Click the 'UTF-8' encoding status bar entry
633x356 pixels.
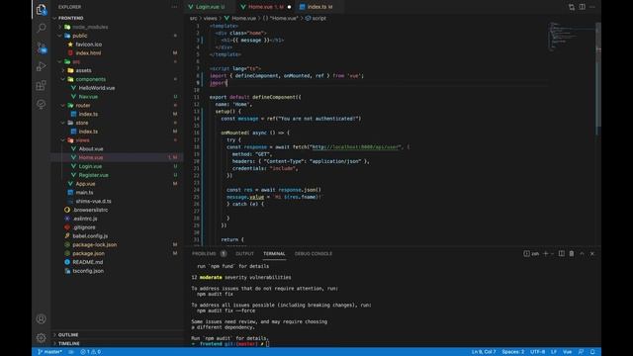tap(538, 352)
